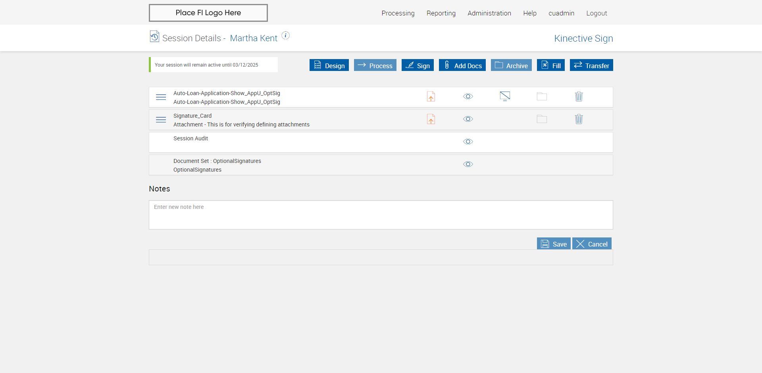The image size is (762, 373).
Task: Open the Sign action
Action: coord(418,65)
